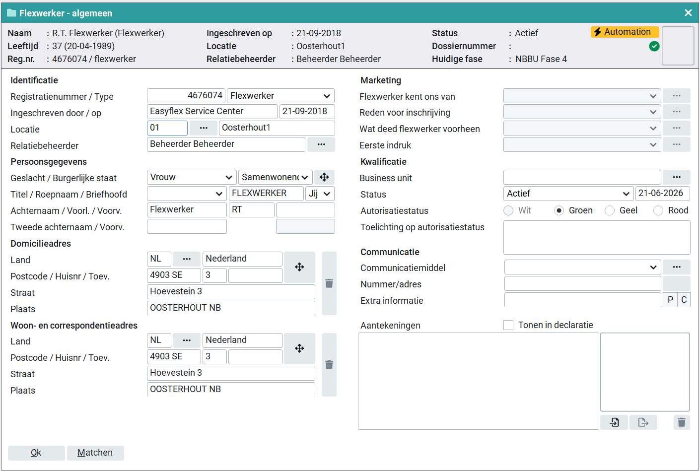
Task: Select the Rood autorisatiestatus radio
Action: click(658, 210)
